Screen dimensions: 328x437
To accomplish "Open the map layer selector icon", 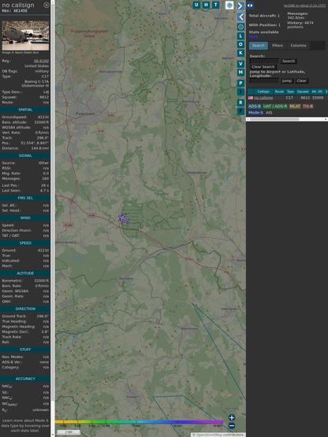I will 229,5.
